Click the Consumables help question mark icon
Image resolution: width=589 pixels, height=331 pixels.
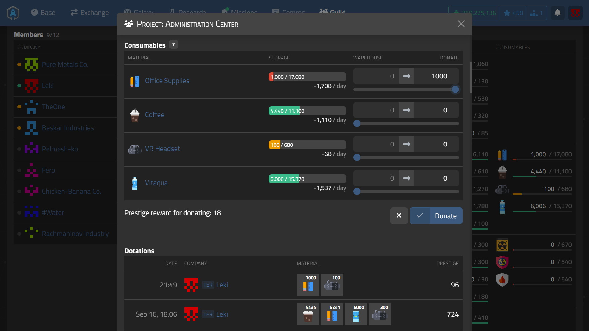[x=173, y=45]
